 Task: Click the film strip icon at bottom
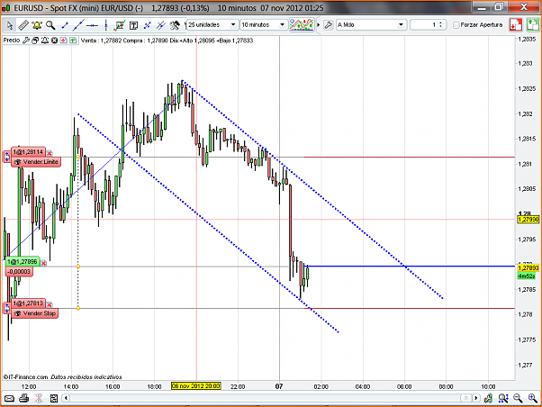(x=54, y=398)
